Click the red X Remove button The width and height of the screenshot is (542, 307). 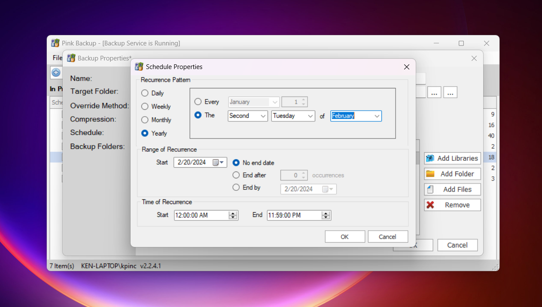(430, 205)
